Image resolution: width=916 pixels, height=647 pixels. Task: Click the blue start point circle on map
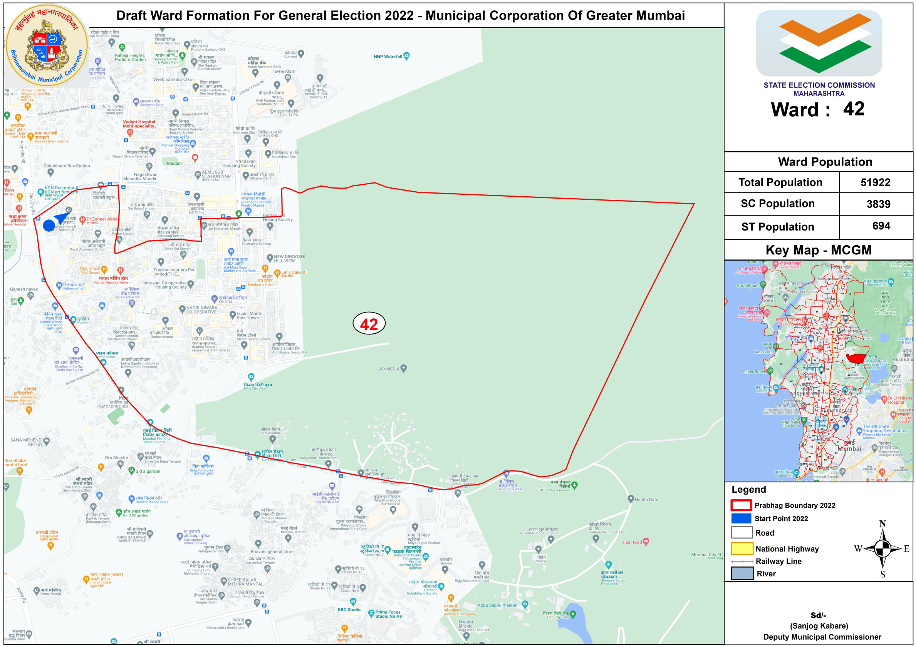[x=49, y=226]
